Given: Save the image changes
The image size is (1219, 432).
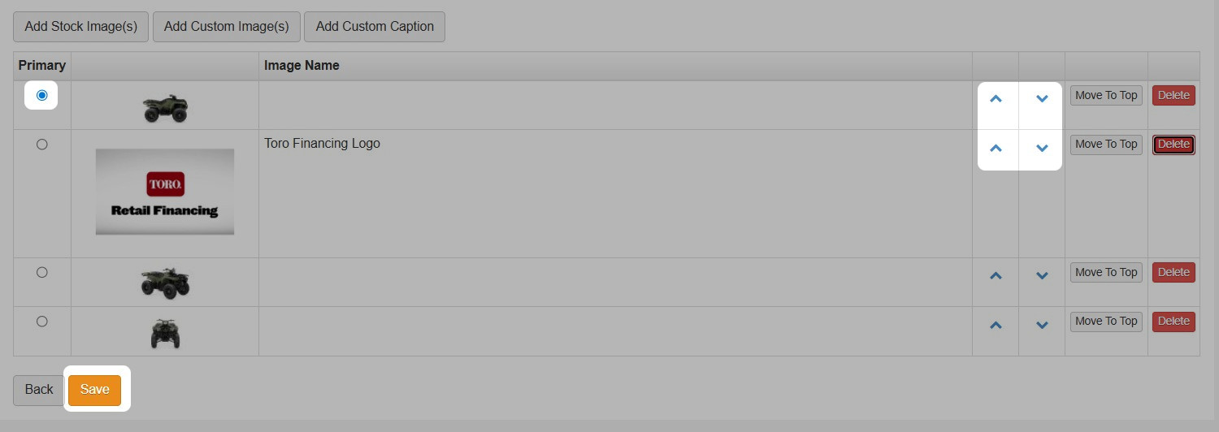Looking at the screenshot, I should [94, 390].
